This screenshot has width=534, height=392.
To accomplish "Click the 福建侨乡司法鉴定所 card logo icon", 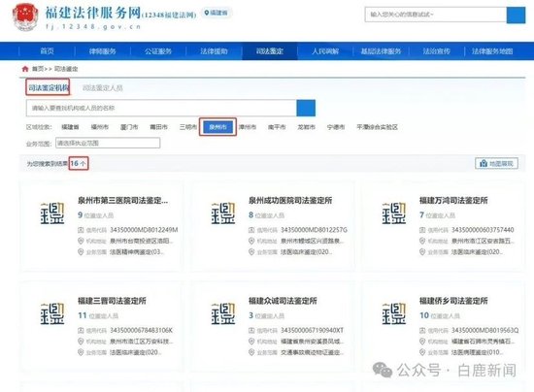I will pos(394,313).
